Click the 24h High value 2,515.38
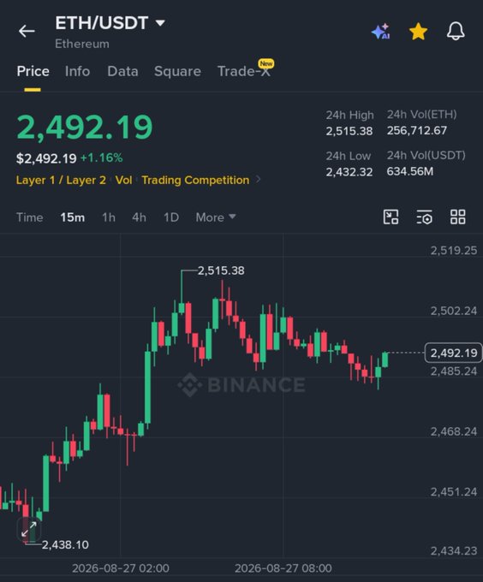483x582 pixels. click(349, 131)
